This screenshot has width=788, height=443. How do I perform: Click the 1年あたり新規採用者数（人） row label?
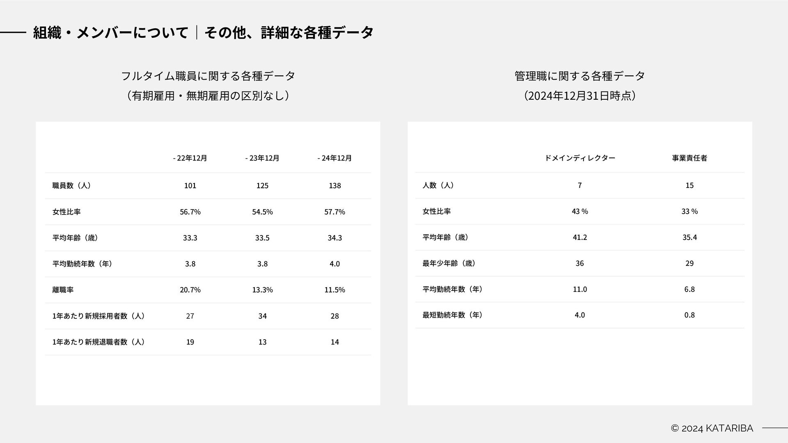(98, 316)
